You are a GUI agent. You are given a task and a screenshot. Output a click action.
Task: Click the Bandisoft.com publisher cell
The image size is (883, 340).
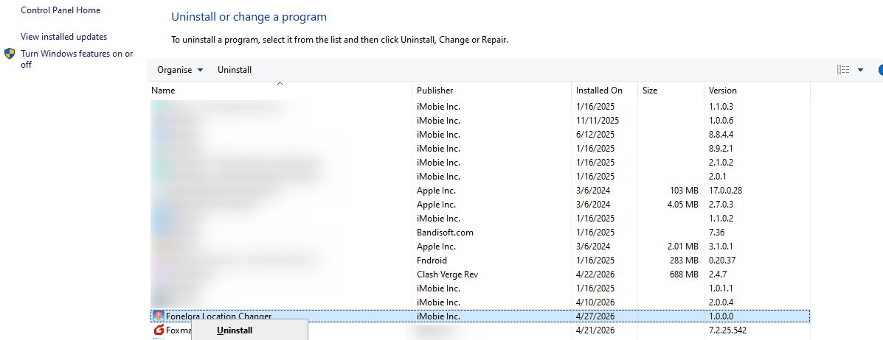446,232
